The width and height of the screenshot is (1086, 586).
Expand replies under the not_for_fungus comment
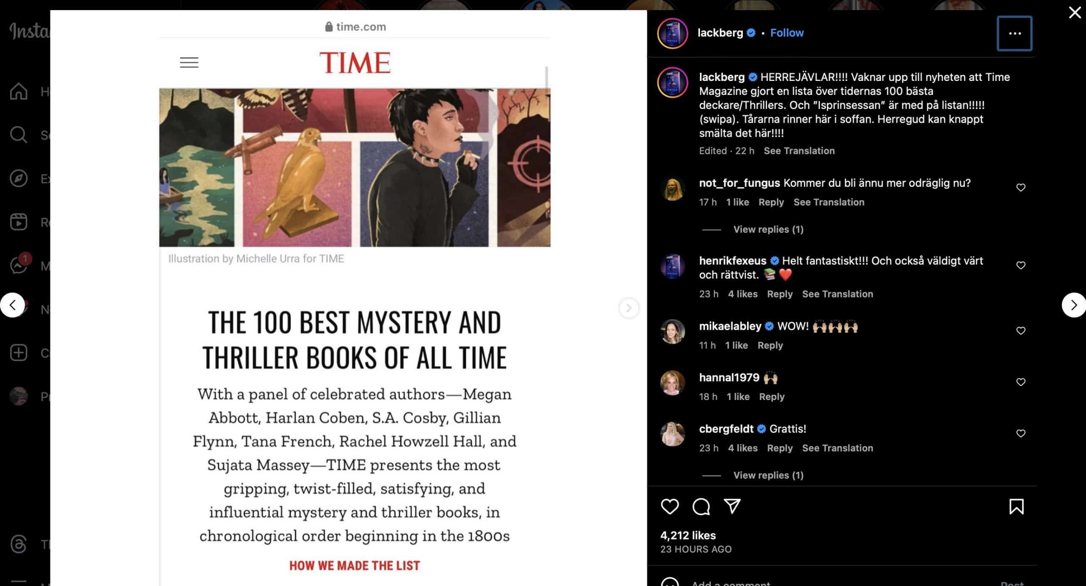click(x=768, y=229)
